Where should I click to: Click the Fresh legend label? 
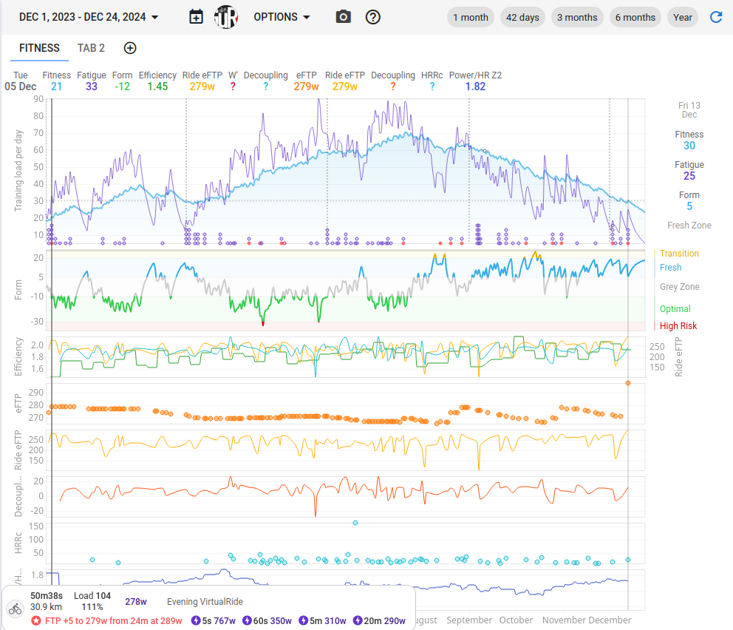(670, 268)
